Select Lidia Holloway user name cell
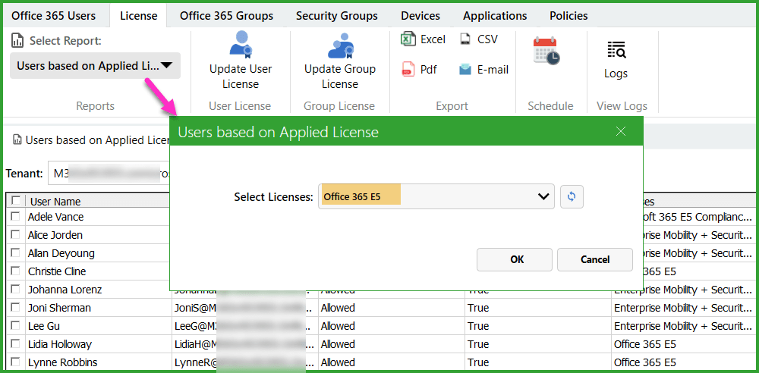759x373 pixels. [98, 344]
